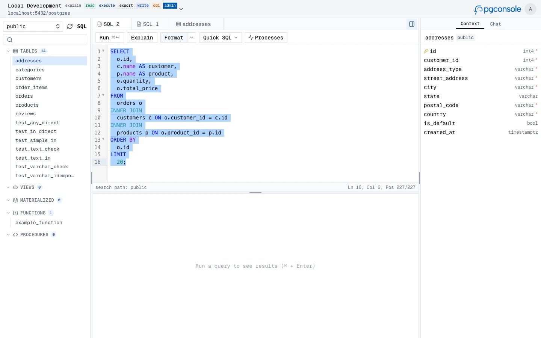Click the Processes activity icon

(x=251, y=38)
